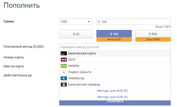Viewport: 177px width, 107px height.
Task: Click the WebMoney globe icon
Action: 64,78
